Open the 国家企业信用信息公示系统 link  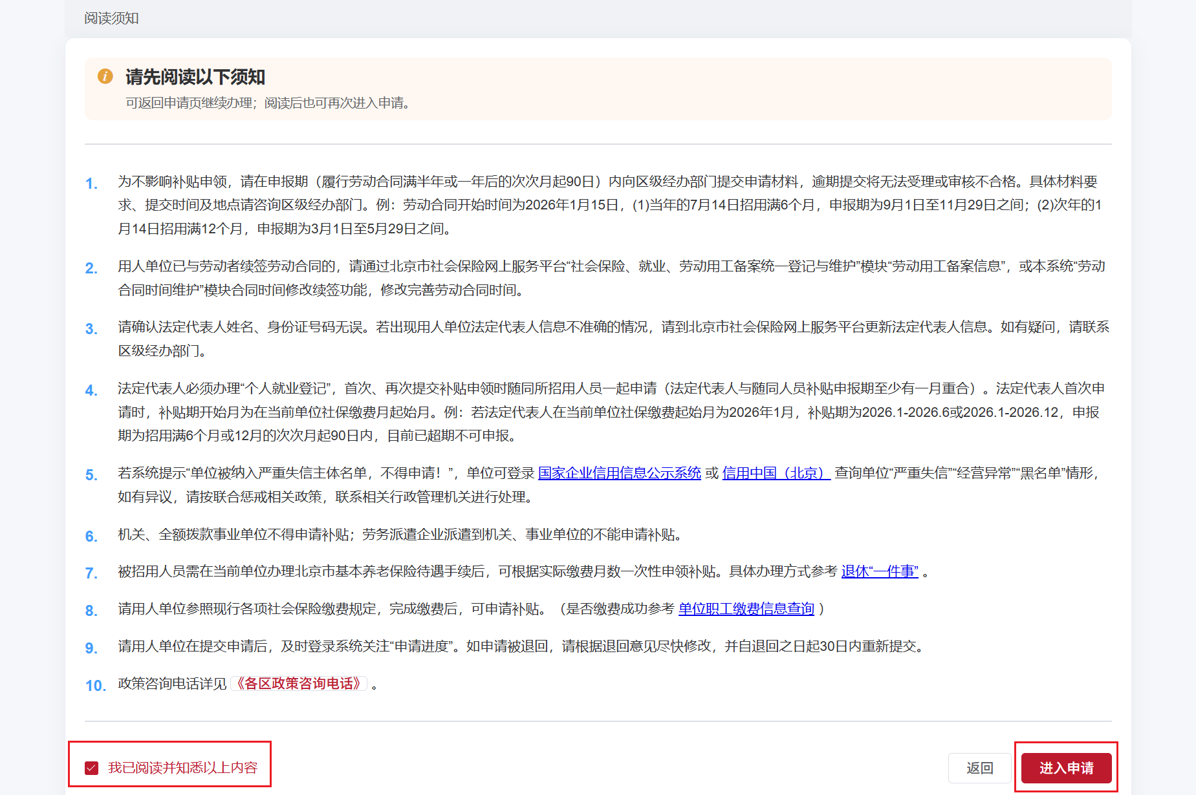click(620, 473)
